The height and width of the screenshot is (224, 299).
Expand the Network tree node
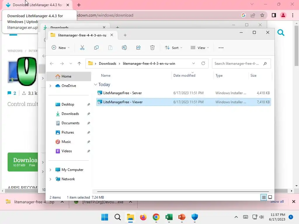coord(50,179)
